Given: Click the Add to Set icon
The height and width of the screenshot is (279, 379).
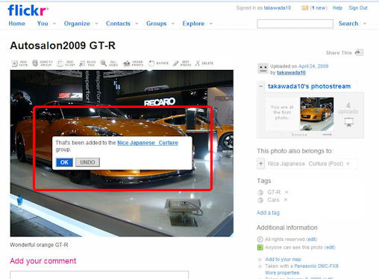Looking at the screenshot, I should click(x=60, y=63).
